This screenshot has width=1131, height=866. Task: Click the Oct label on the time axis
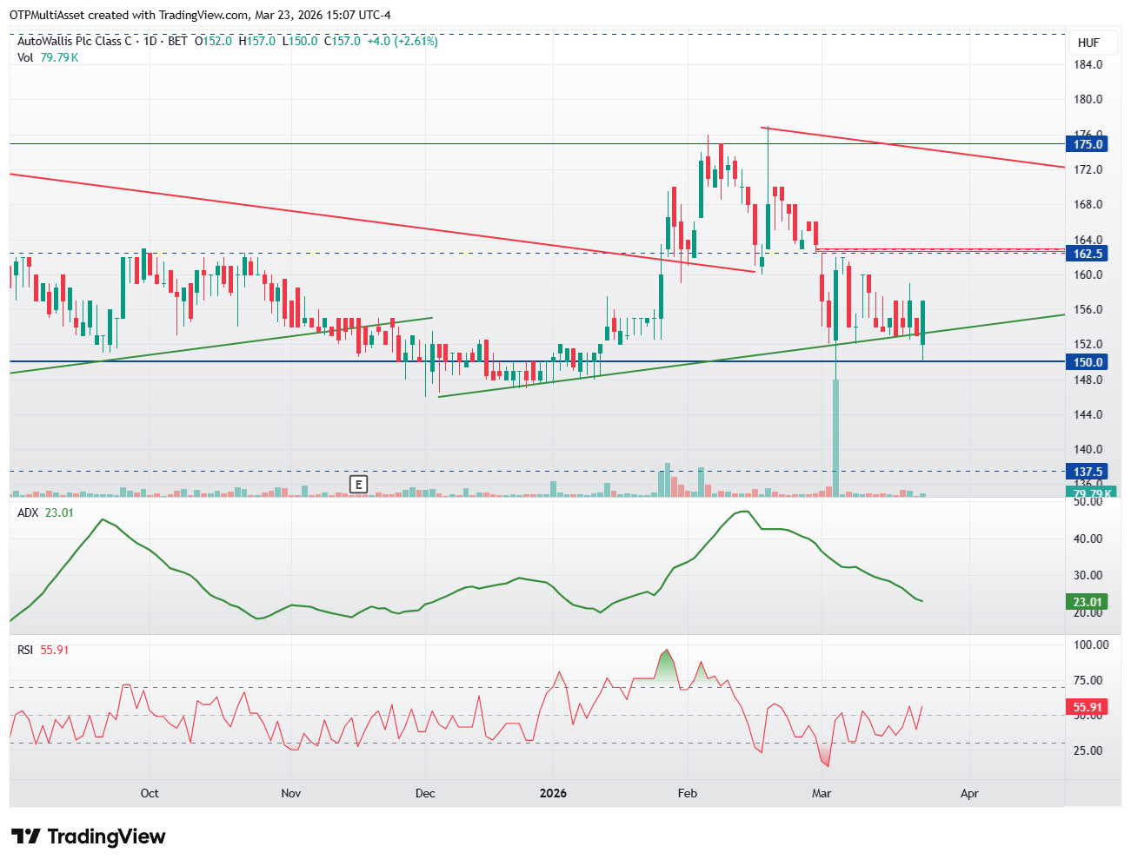coord(150,793)
